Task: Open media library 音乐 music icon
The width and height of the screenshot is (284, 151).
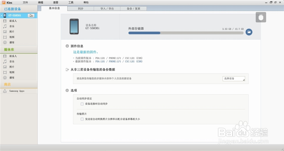Action: click(x=5, y=61)
